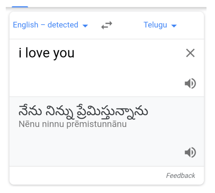The image size is (215, 193).
Task: Play audio of the Telugu translation
Action: (190, 152)
